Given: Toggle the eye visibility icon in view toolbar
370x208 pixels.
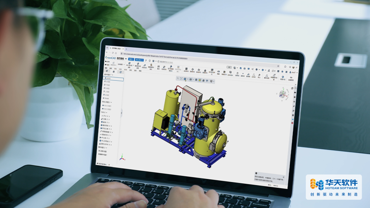Looking at the screenshot, I should 191,79.
